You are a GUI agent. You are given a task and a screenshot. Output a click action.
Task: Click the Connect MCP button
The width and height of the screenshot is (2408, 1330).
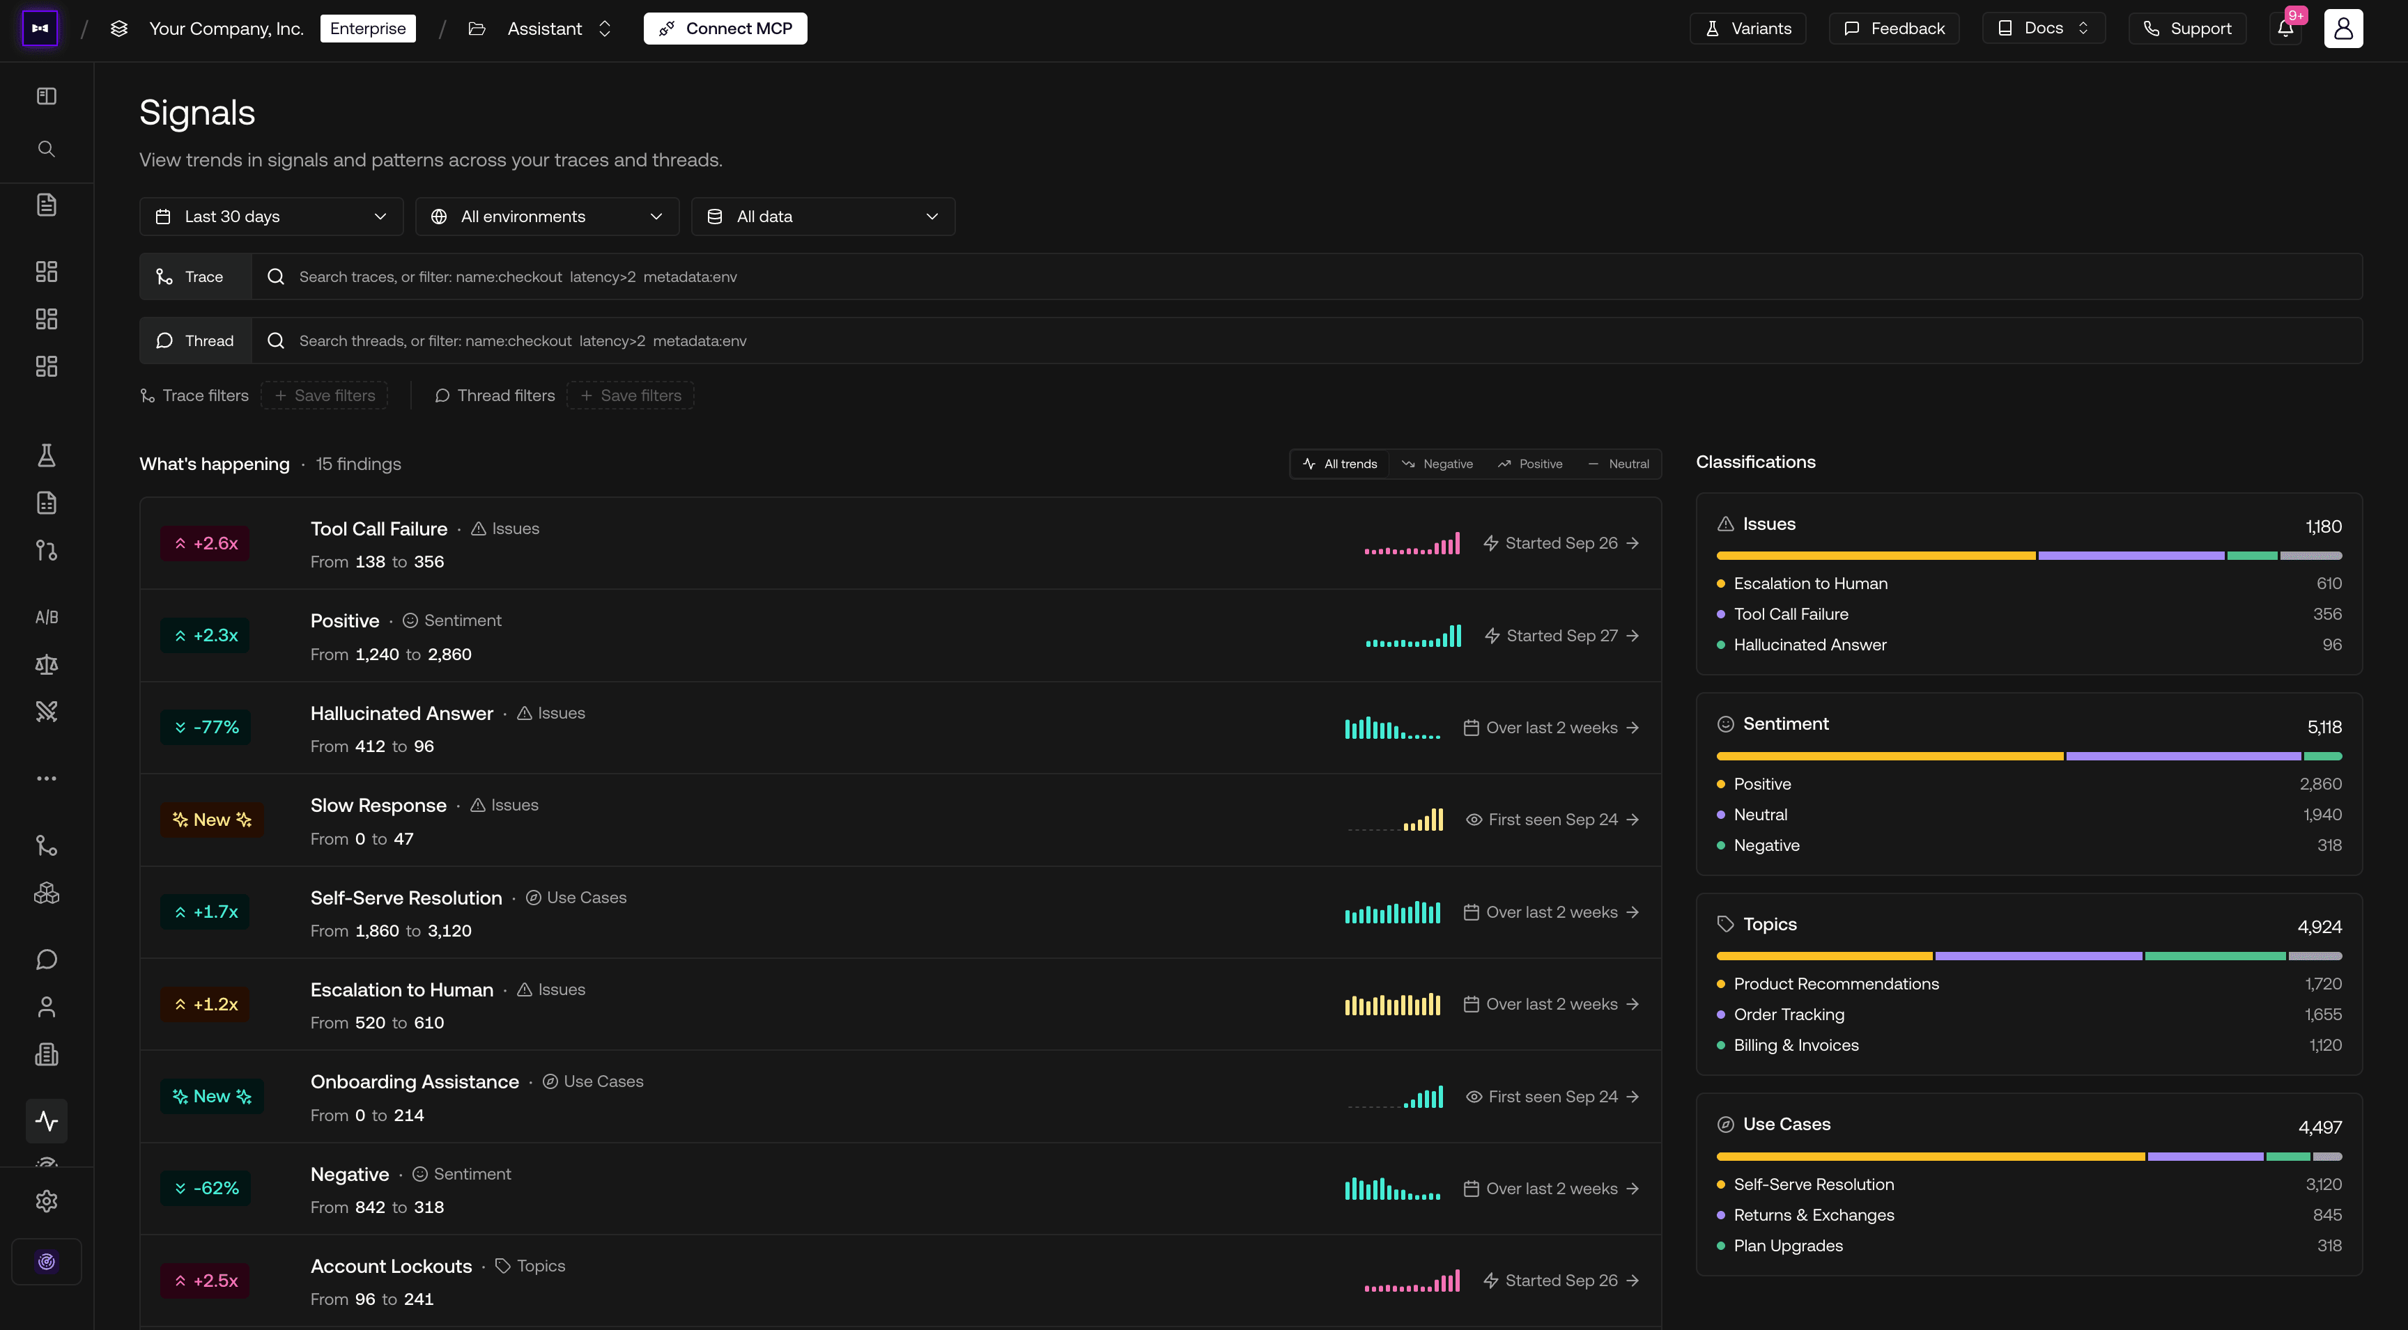click(725, 28)
